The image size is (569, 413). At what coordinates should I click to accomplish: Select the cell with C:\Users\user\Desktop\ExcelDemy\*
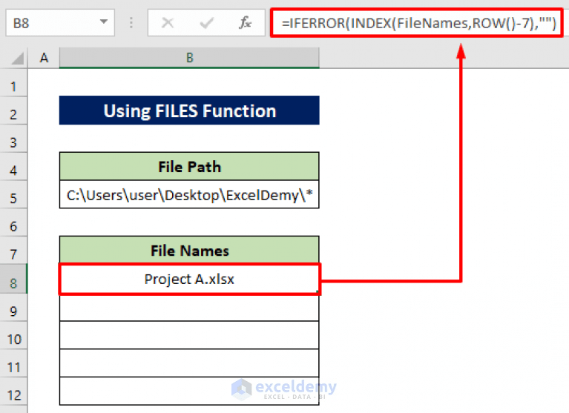[x=189, y=195]
